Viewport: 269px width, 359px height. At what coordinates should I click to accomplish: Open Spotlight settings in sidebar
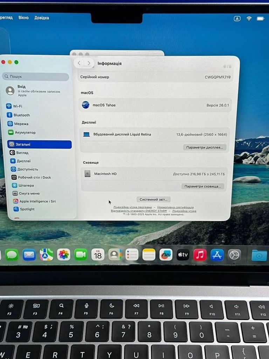pyautogui.click(x=24, y=209)
